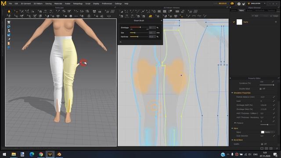Image resolution: width=281 pixels, height=158 pixels.
Task: Click the grid icon in 2D toolbar
Action: coord(195,11)
